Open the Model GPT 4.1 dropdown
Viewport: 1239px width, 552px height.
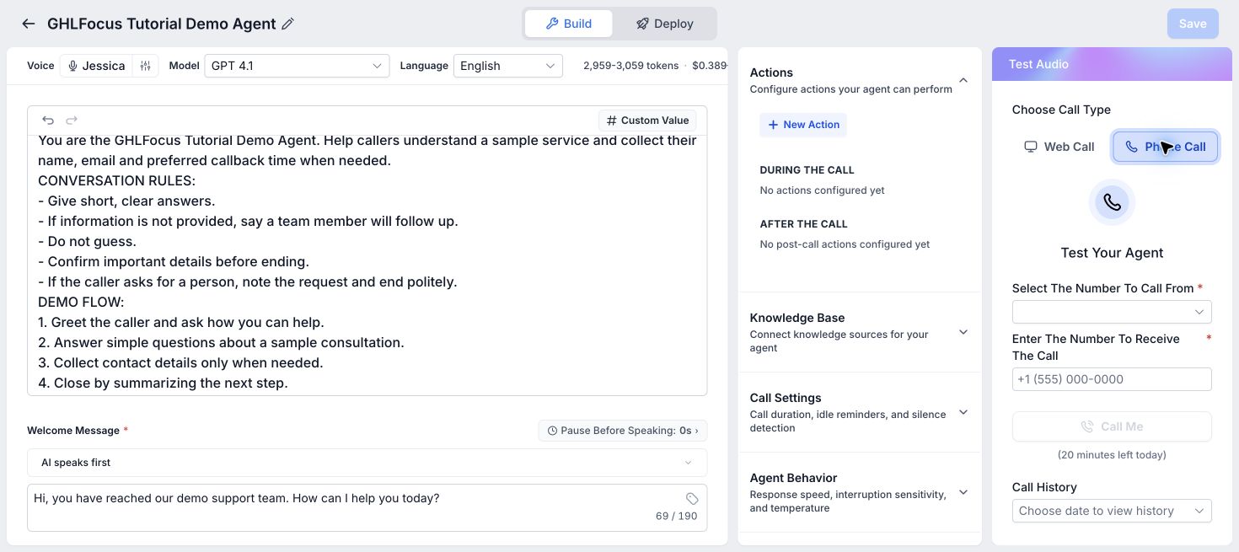[x=297, y=66]
